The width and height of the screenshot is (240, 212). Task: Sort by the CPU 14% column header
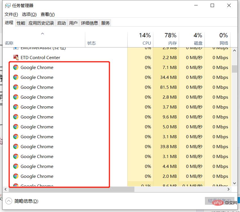tap(140, 40)
